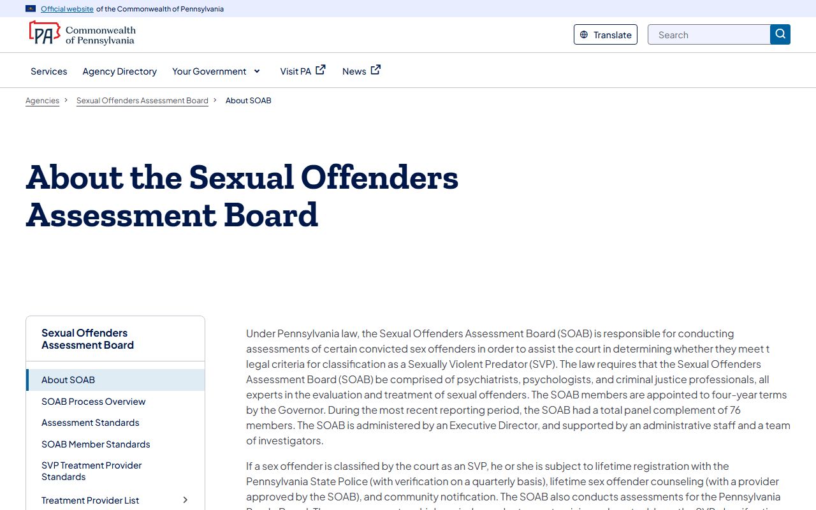Image resolution: width=816 pixels, height=510 pixels.
Task: Click the Official website link
Action: click(x=67, y=9)
